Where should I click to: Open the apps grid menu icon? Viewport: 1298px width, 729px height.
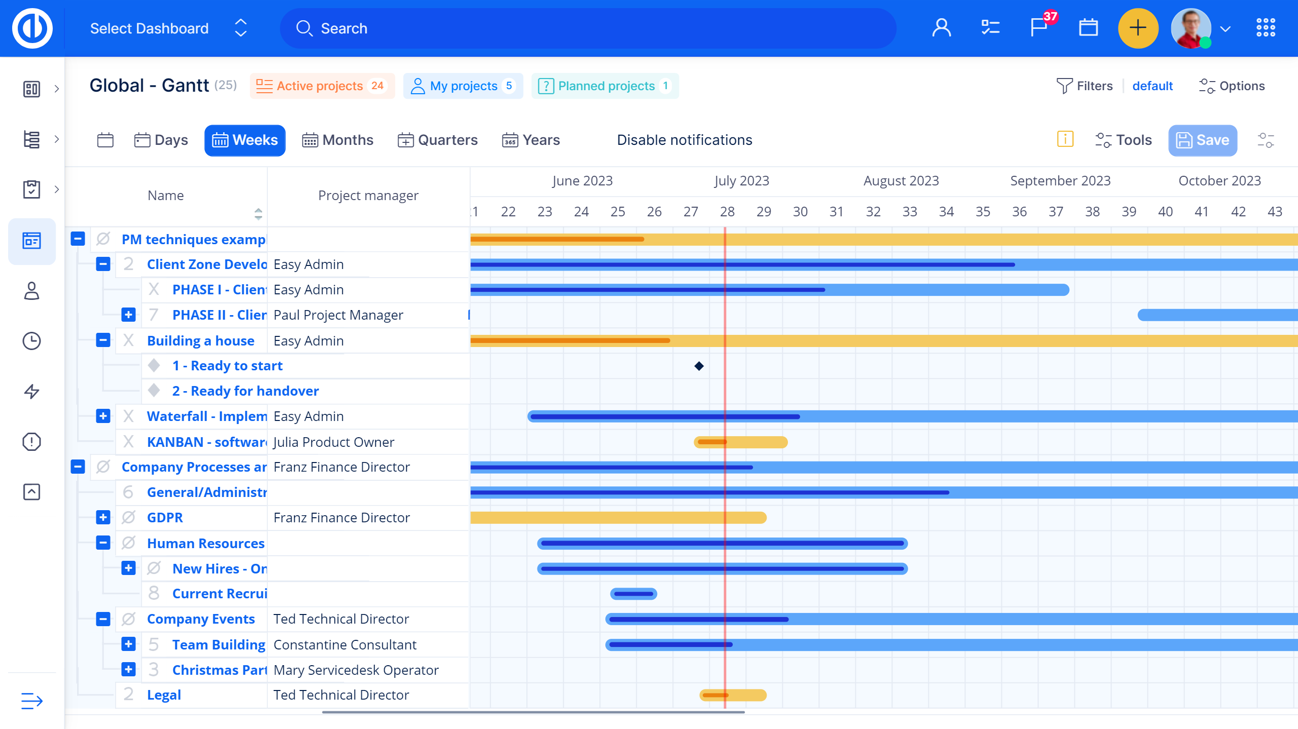click(1266, 28)
